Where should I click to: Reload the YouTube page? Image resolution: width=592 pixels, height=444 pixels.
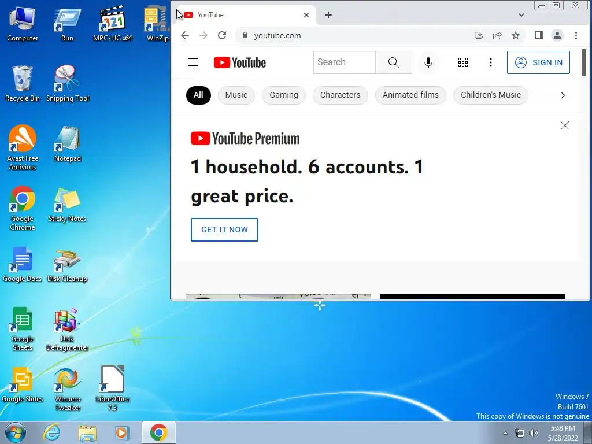click(x=222, y=35)
